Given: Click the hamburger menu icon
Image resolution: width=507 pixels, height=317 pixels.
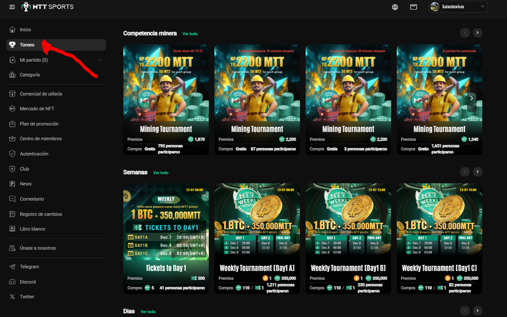Looking at the screenshot, I should (12, 7).
